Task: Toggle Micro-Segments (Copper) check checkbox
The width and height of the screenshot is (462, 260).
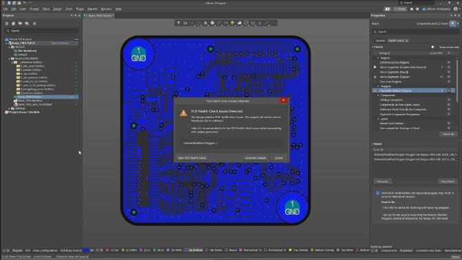Action: (449, 77)
